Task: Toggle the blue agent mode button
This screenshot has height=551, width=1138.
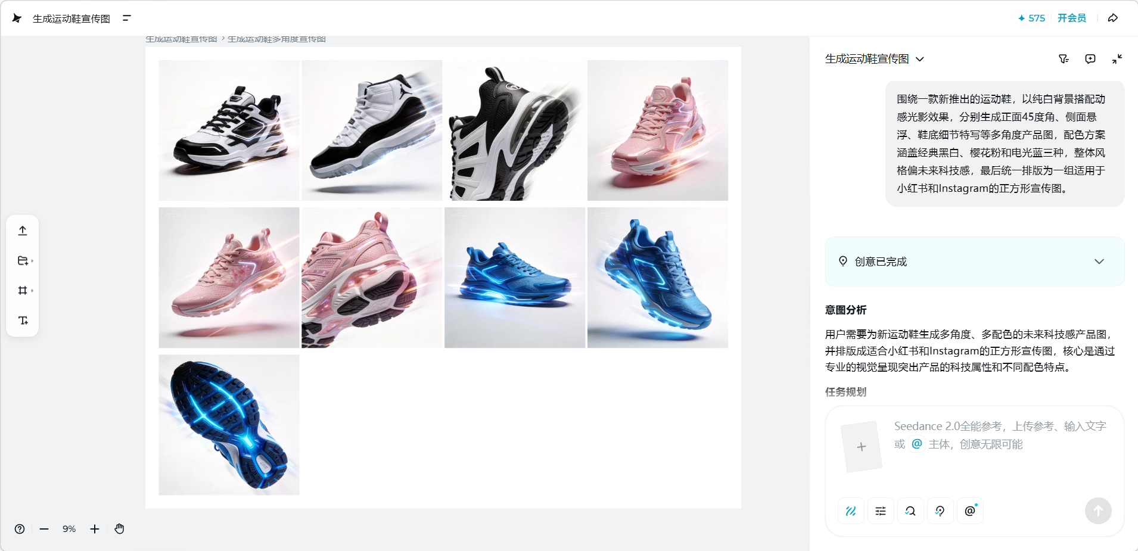Action: [x=851, y=511]
